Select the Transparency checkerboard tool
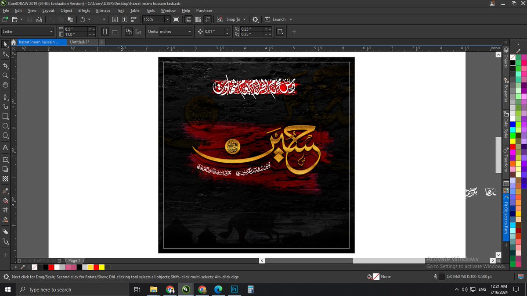This screenshot has width=527, height=296. coord(5,179)
